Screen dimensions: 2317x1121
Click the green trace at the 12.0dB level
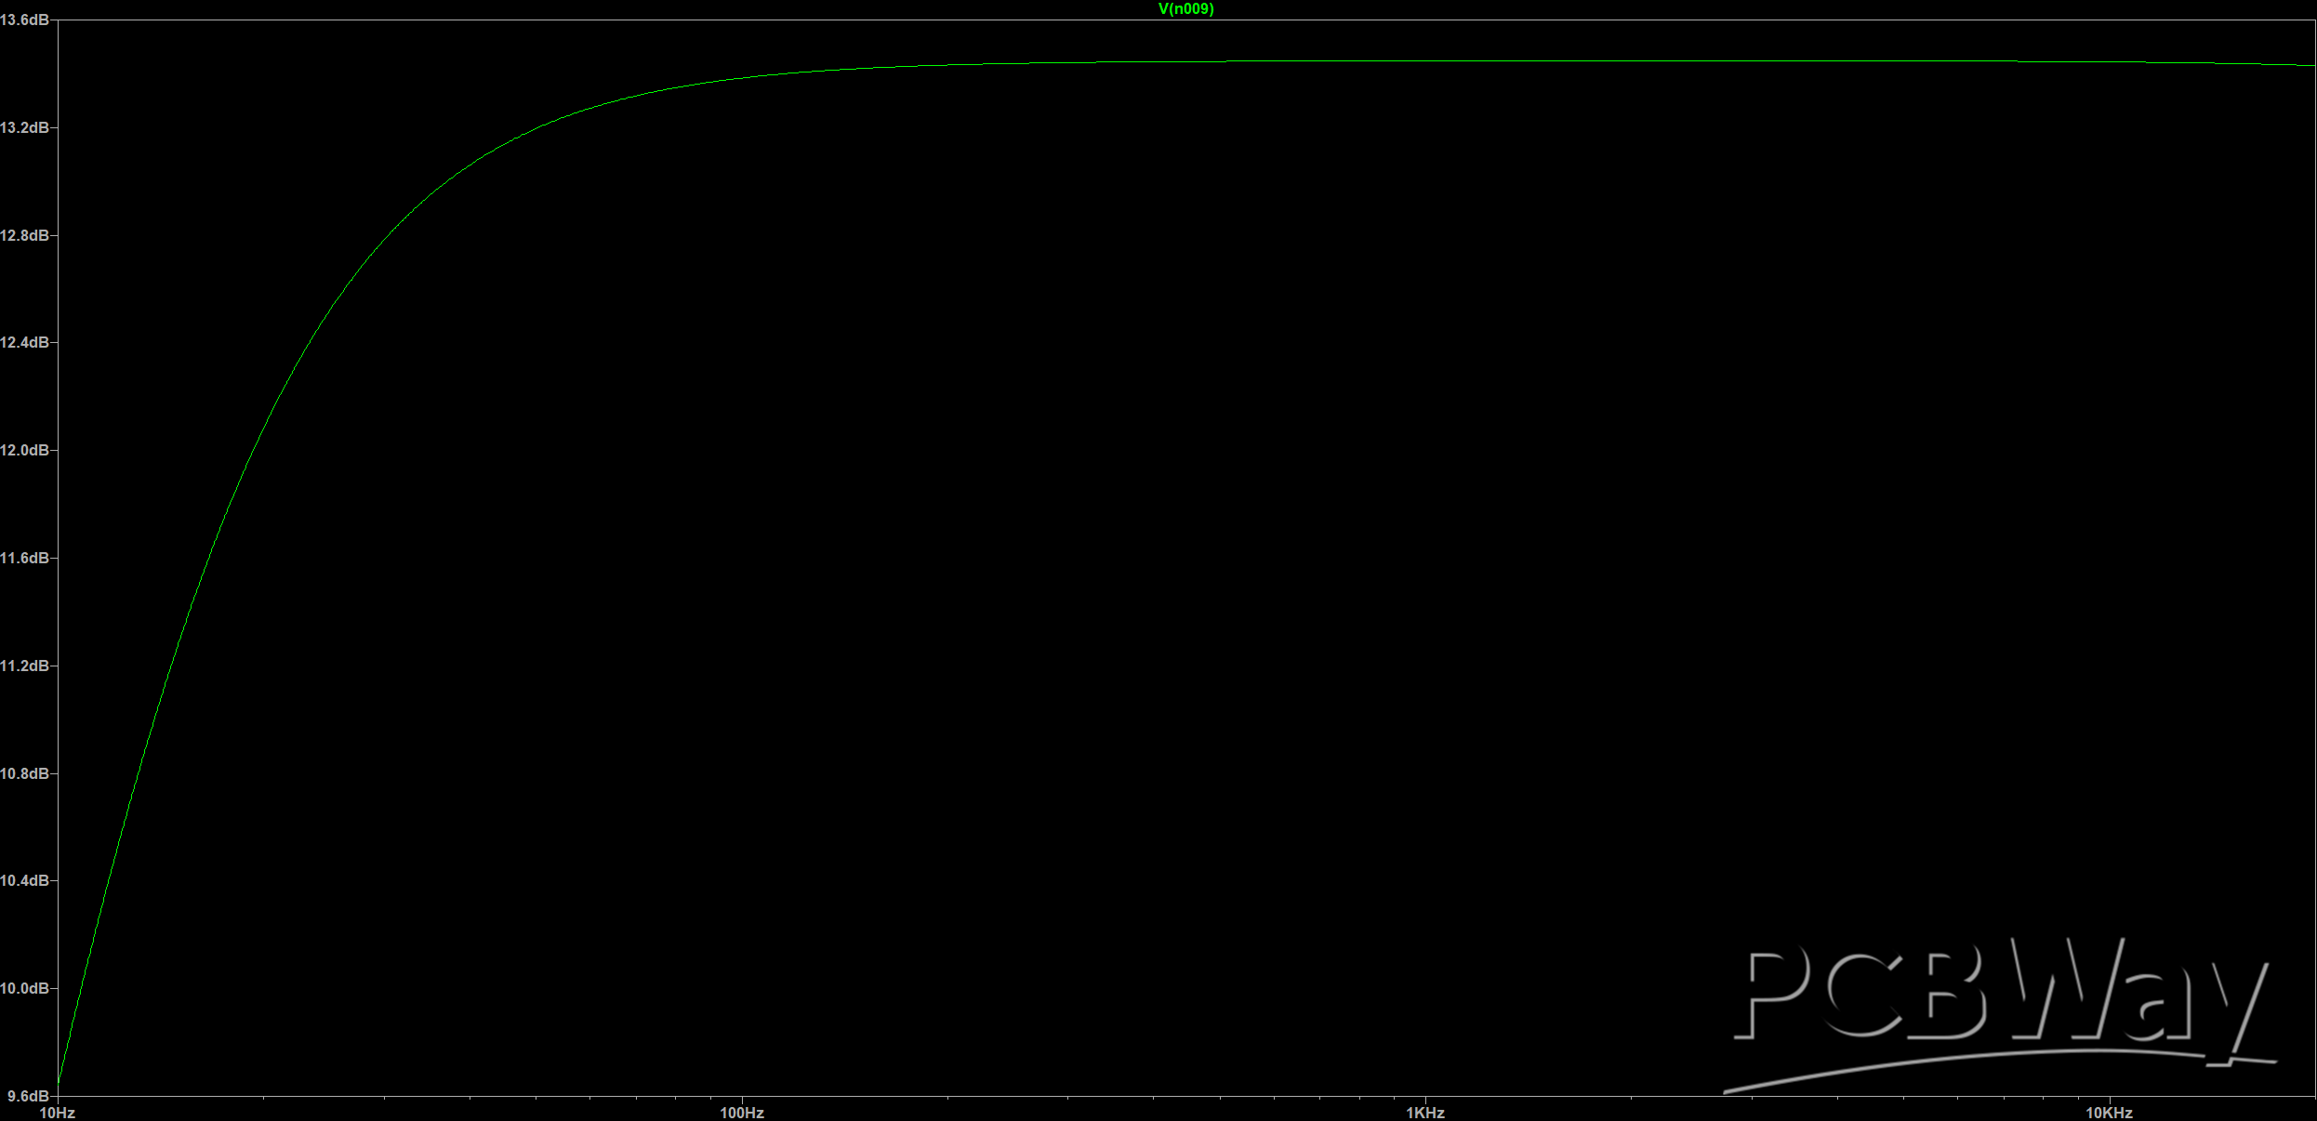254,450
